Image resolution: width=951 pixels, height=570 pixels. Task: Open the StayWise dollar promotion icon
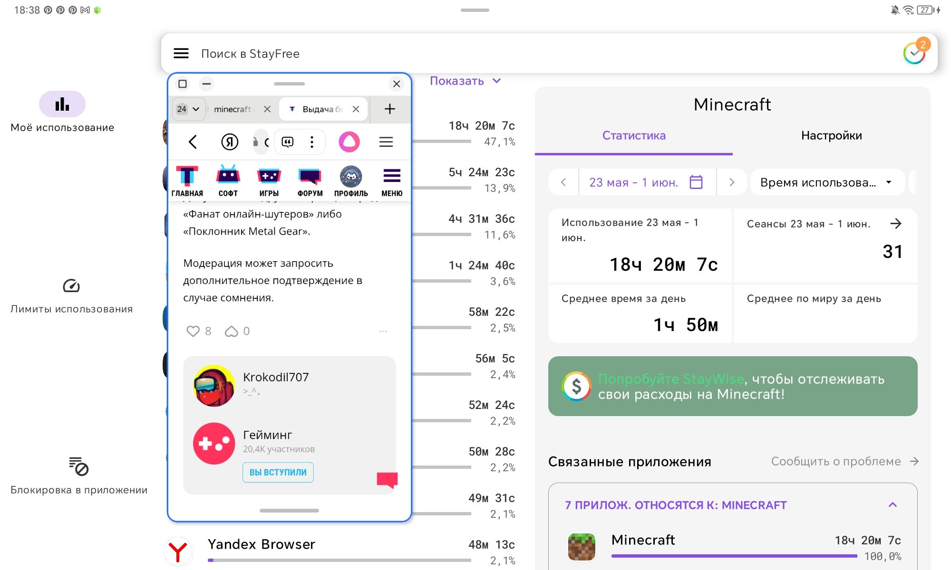tap(576, 386)
